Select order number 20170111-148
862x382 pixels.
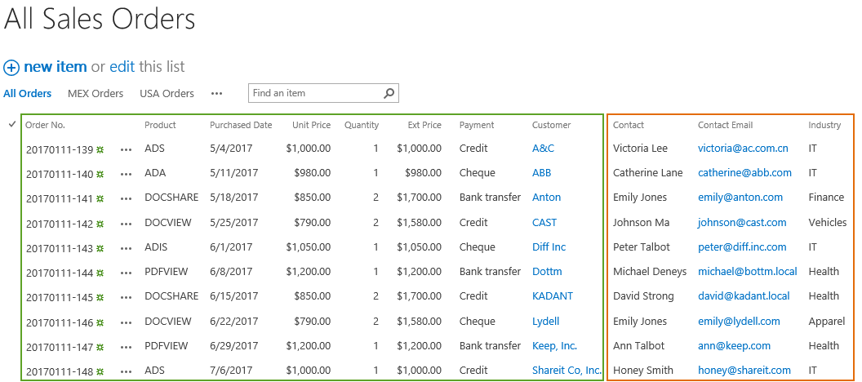click(60, 372)
